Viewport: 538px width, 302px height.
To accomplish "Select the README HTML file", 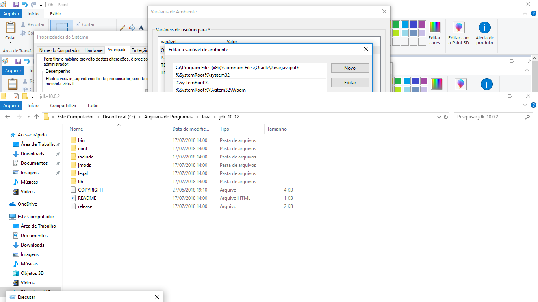I will coord(87,198).
